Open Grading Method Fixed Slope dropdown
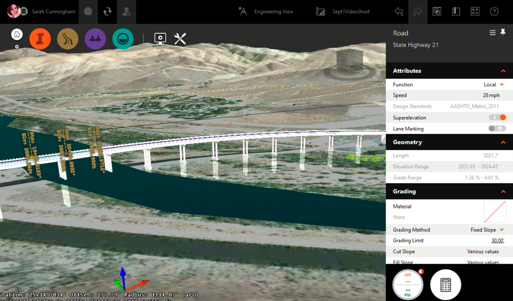513x301 pixels. (487, 229)
